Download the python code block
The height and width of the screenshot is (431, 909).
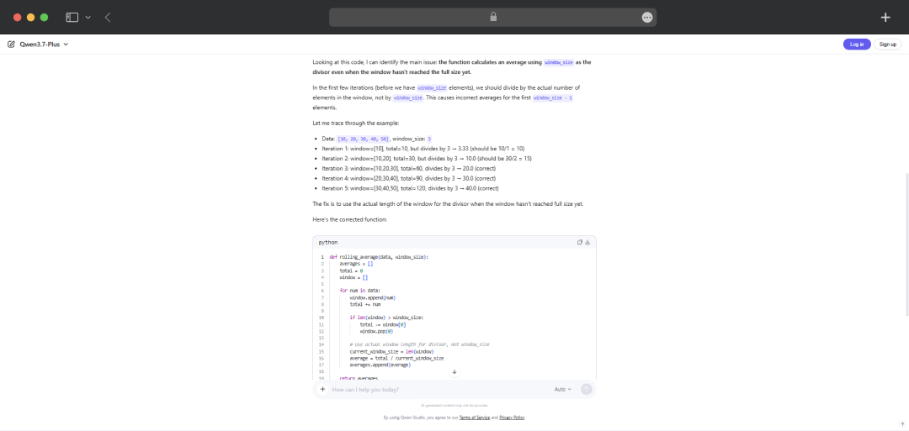point(587,243)
